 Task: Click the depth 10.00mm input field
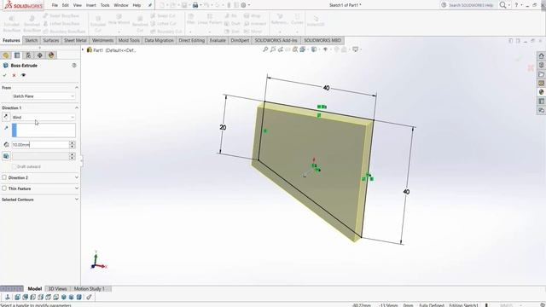pyautogui.click(x=40, y=144)
